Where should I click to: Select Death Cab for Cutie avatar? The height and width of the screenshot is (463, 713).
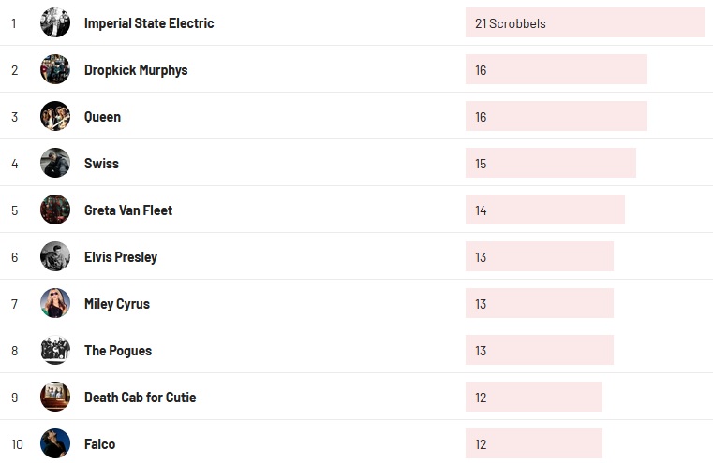point(55,397)
